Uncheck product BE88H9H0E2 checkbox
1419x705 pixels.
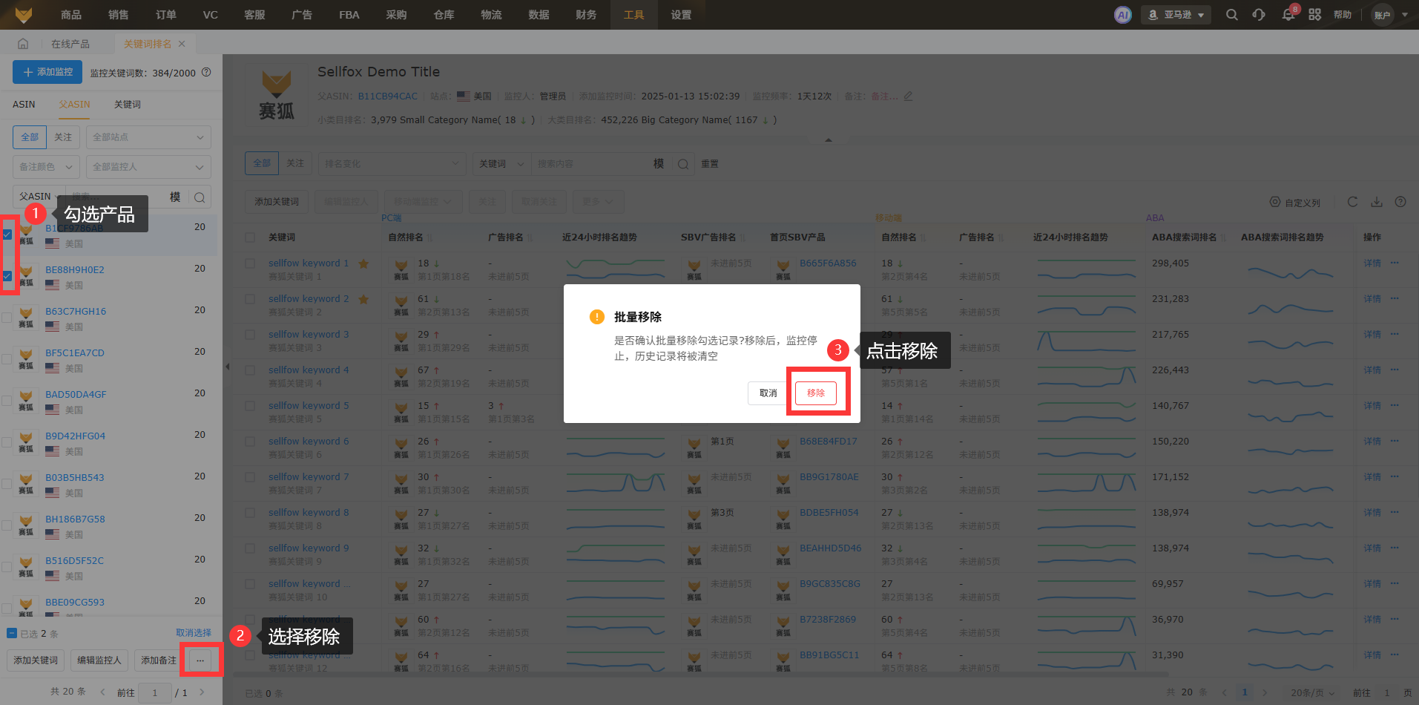pyautogui.click(x=7, y=276)
